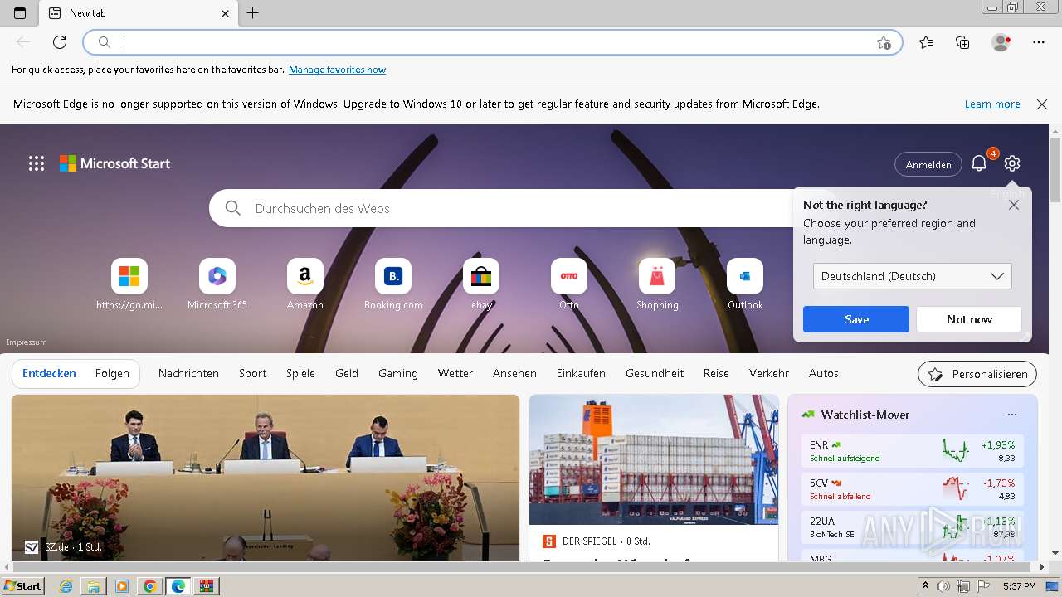Open File Explorer from the taskbar
1062x597 pixels.
(94, 586)
